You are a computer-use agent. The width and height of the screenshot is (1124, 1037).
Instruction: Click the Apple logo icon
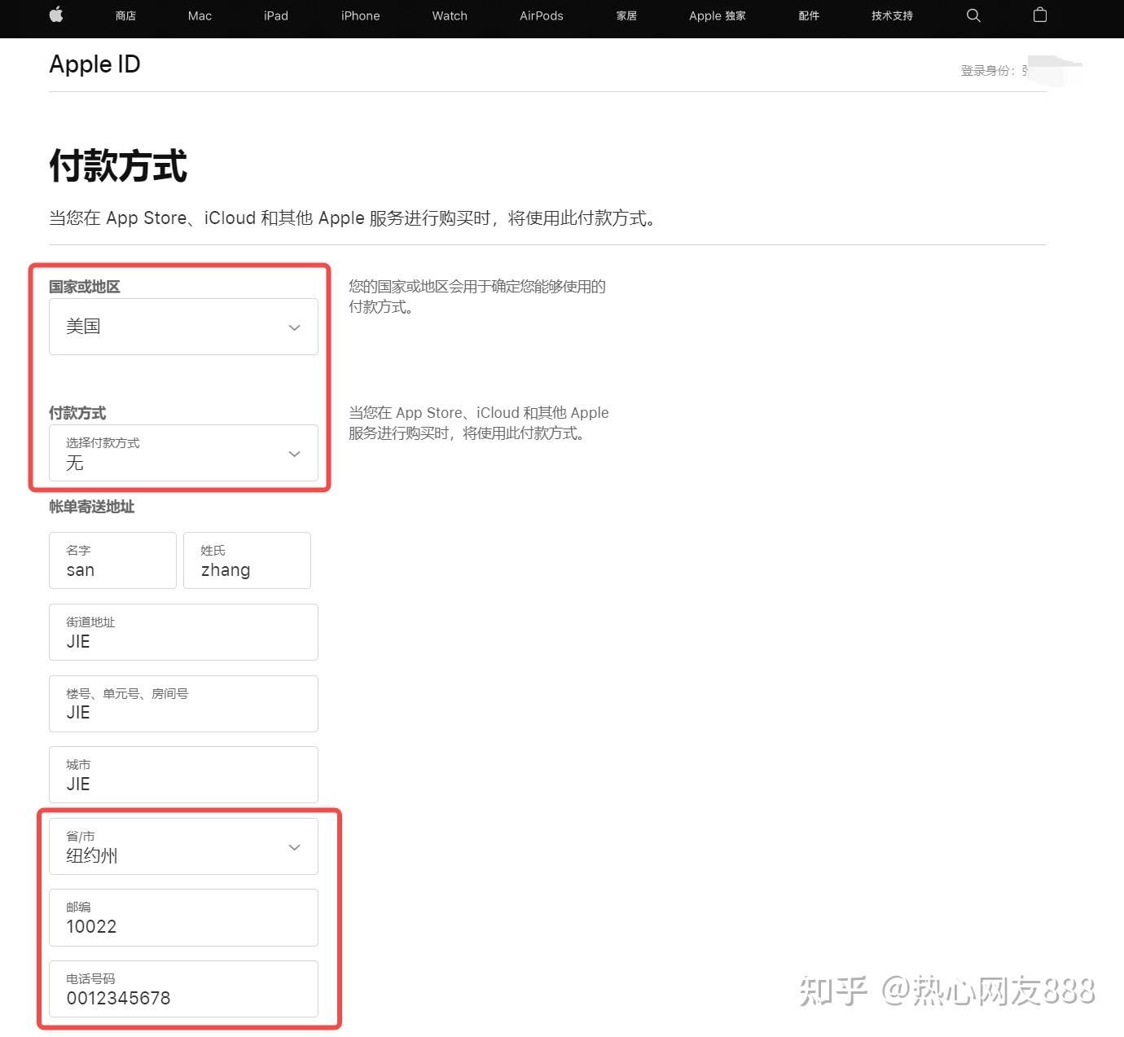tap(55, 15)
